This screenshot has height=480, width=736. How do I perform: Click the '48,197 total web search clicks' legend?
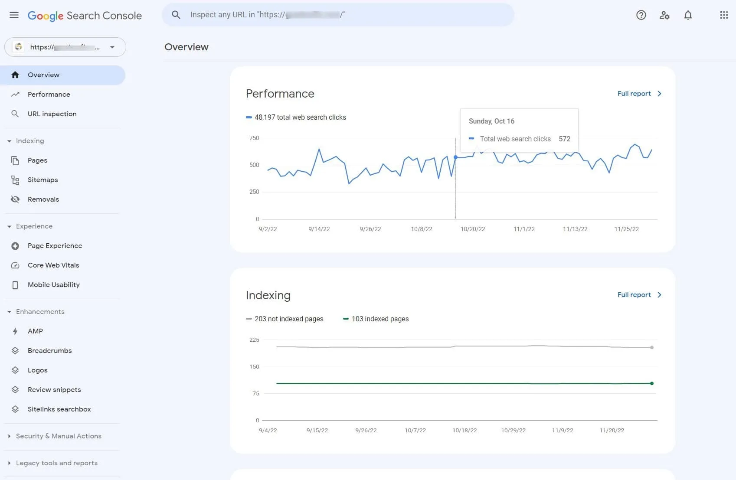[296, 118]
